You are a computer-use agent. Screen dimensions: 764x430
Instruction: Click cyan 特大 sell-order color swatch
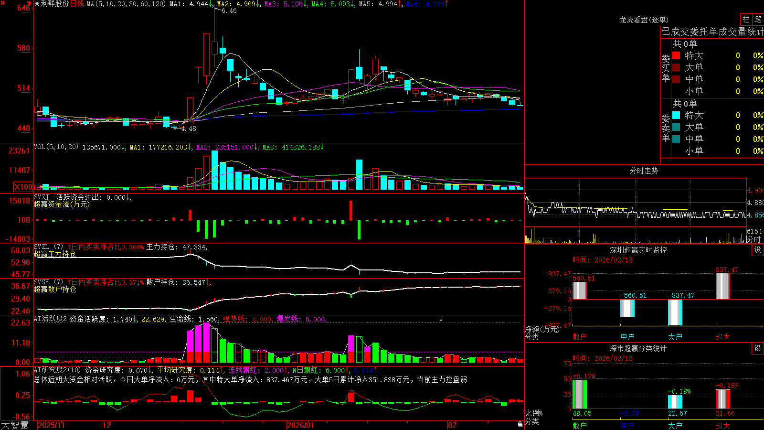point(676,115)
